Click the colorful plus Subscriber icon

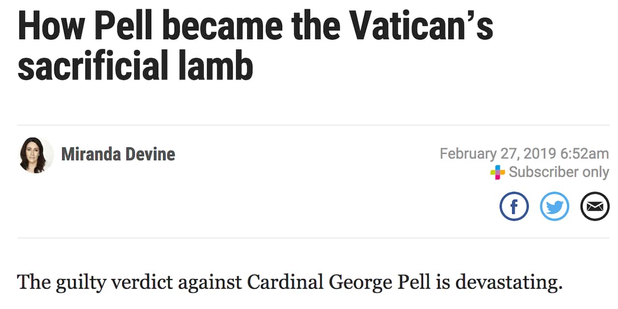point(497,172)
